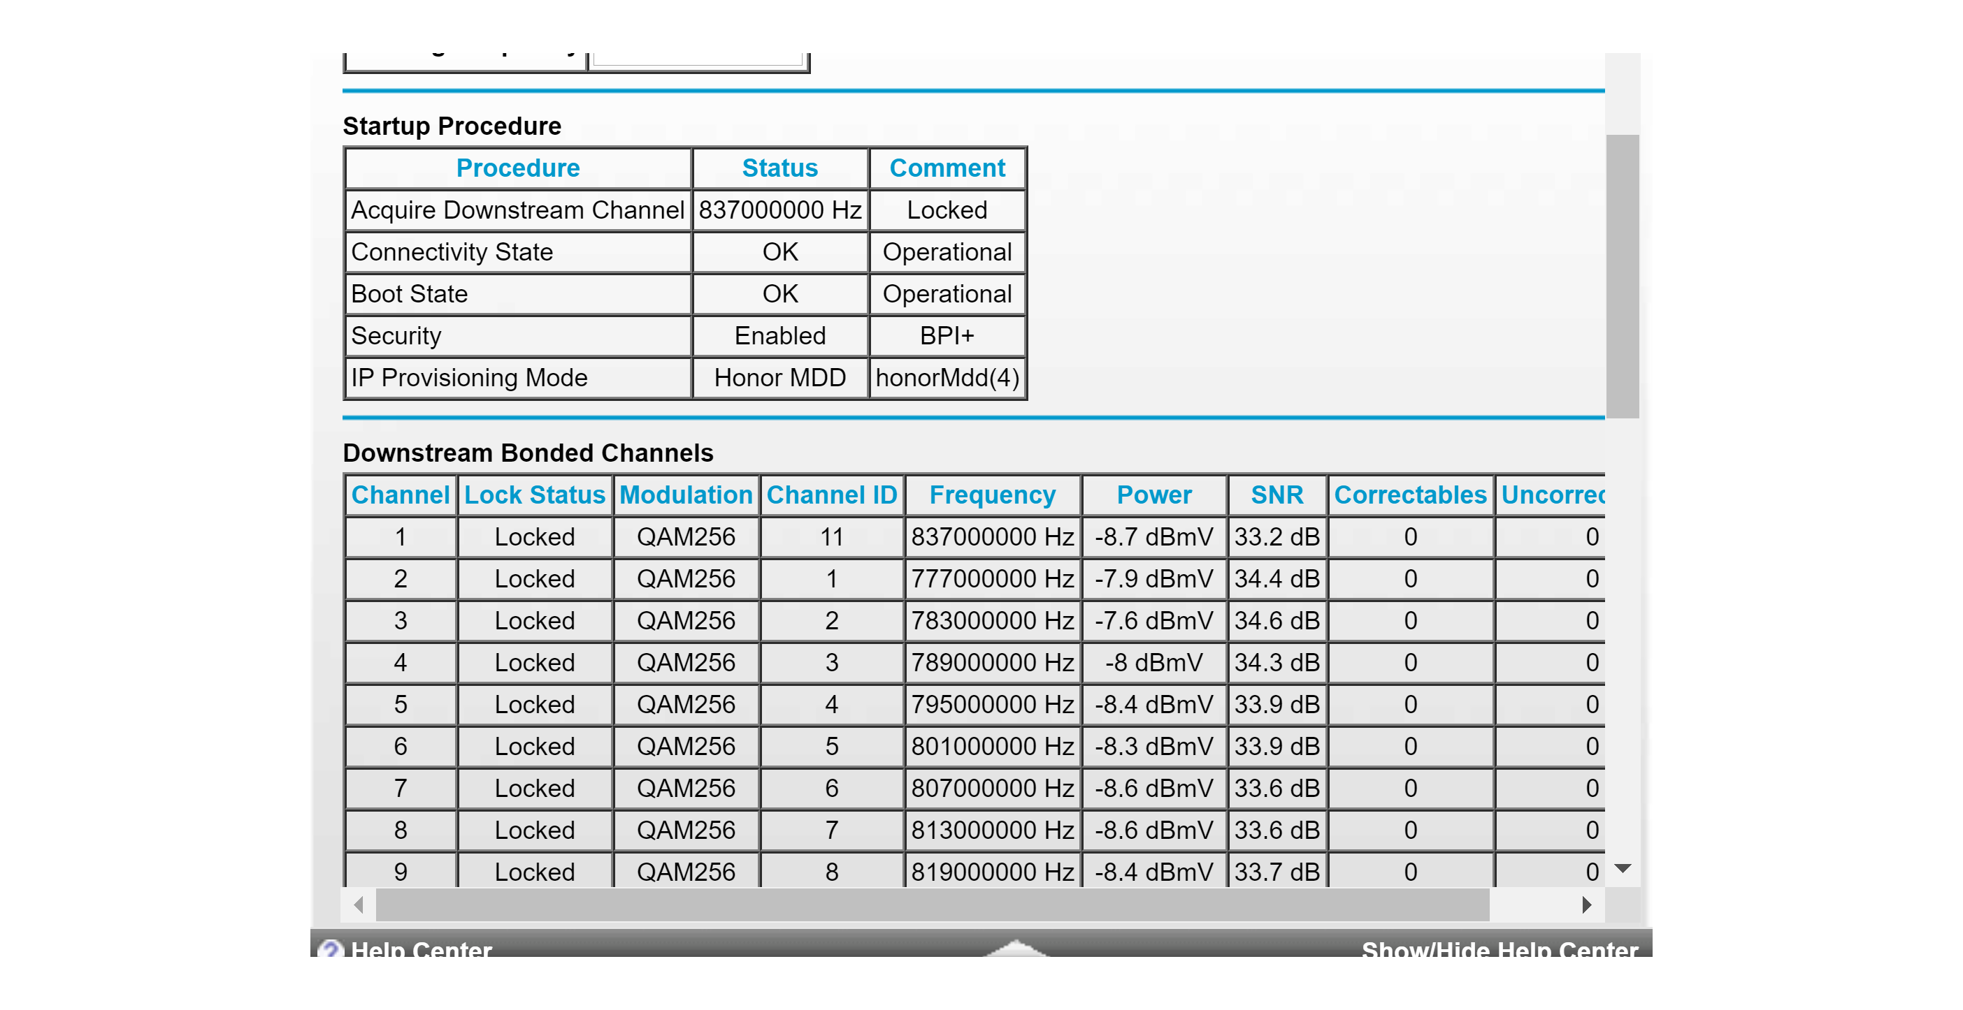Click the -8 dBmV power value

(x=1153, y=663)
